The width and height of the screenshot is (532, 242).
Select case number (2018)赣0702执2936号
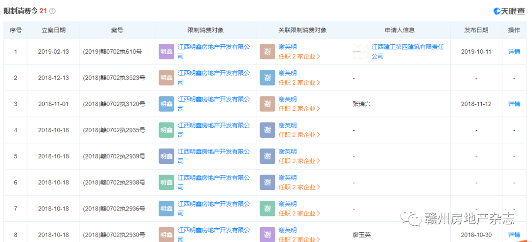114,209
